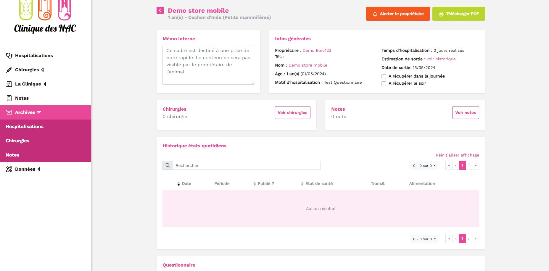Check 'A récupérer dans la journée'
The width and height of the screenshot is (549, 271).
[384, 77]
